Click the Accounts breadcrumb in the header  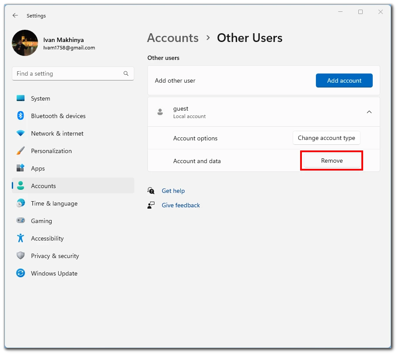click(x=173, y=38)
